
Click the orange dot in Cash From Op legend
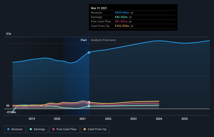click(x=85, y=129)
